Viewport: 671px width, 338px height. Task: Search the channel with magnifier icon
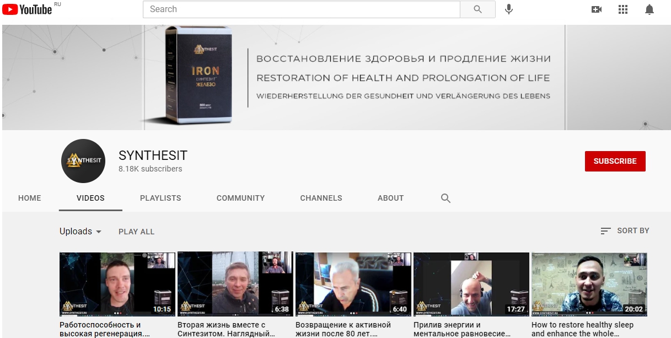tap(446, 198)
